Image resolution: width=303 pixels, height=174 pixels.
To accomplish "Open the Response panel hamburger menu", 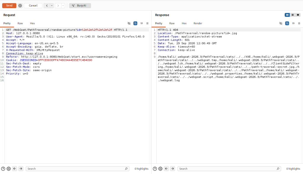I will (299, 23).
